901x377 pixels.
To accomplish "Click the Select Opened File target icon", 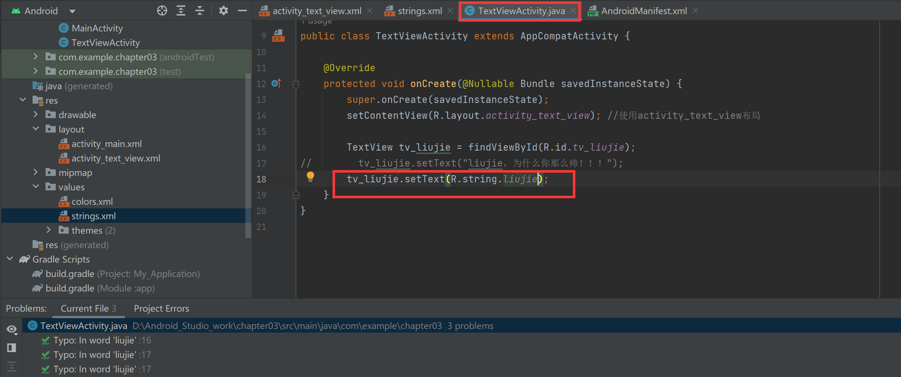I will click(162, 11).
